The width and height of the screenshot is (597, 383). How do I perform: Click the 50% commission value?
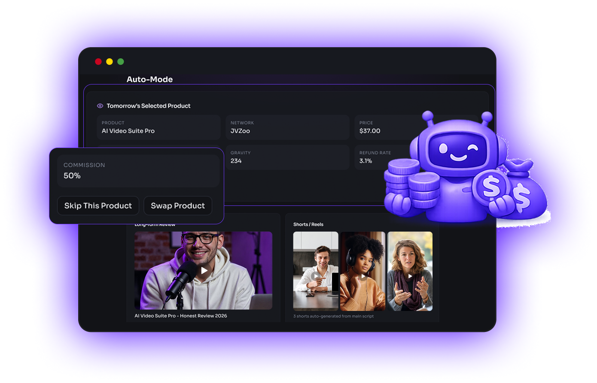point(72,176)
